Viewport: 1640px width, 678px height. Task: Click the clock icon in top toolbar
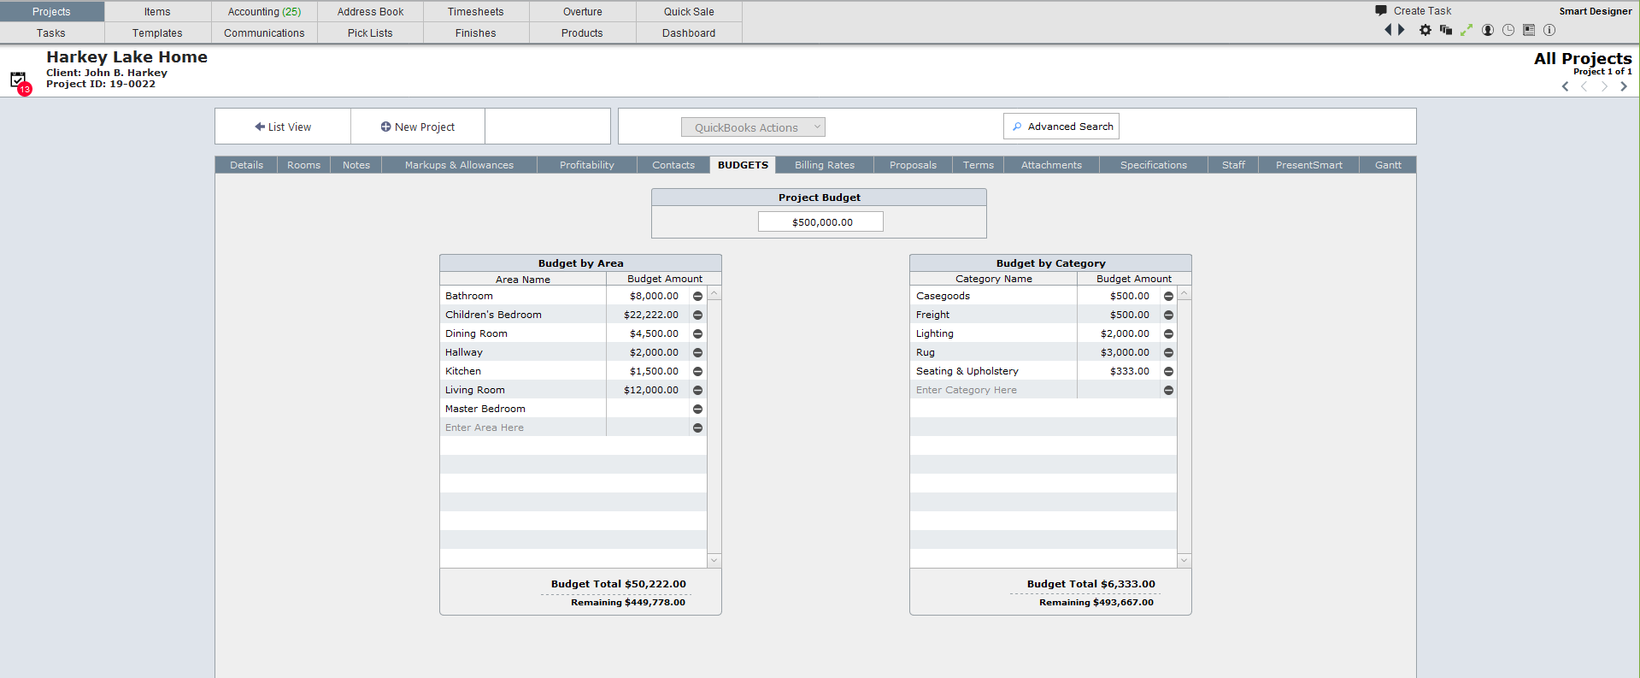[1508, 30]
